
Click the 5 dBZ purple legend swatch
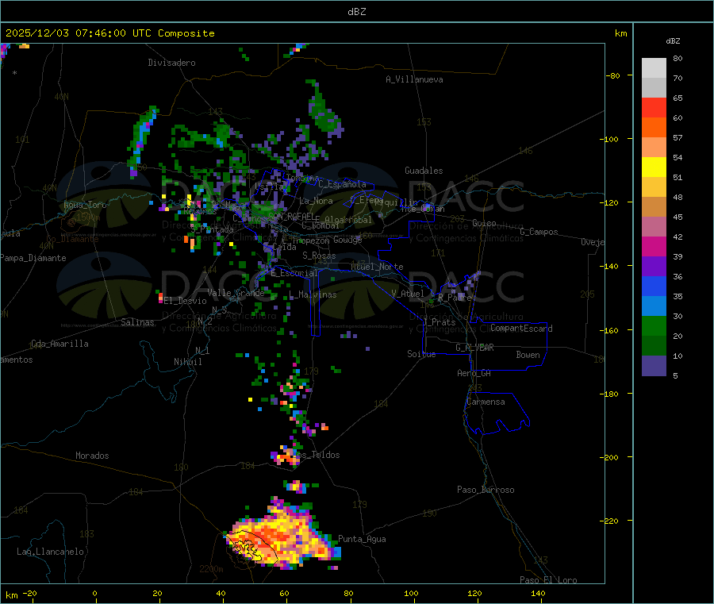(654, 366)
